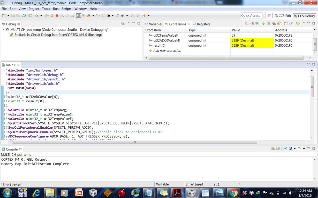Click Remove All Expressions double-X icon

pos(274,23)
